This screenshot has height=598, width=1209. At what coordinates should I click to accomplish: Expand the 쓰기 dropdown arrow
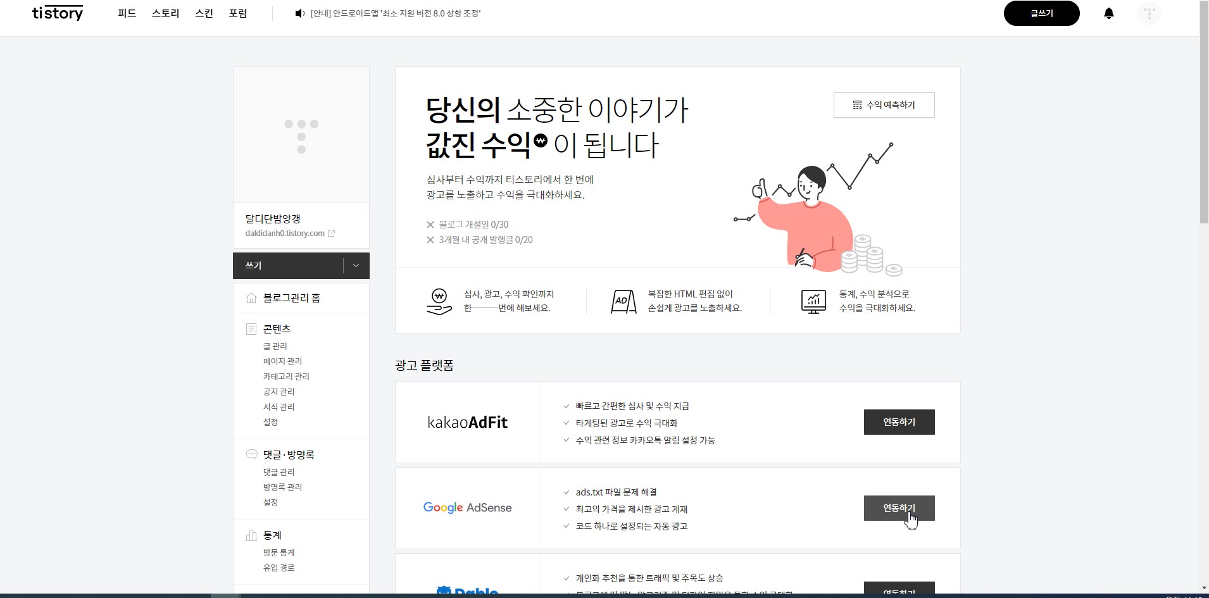point(356,266)
